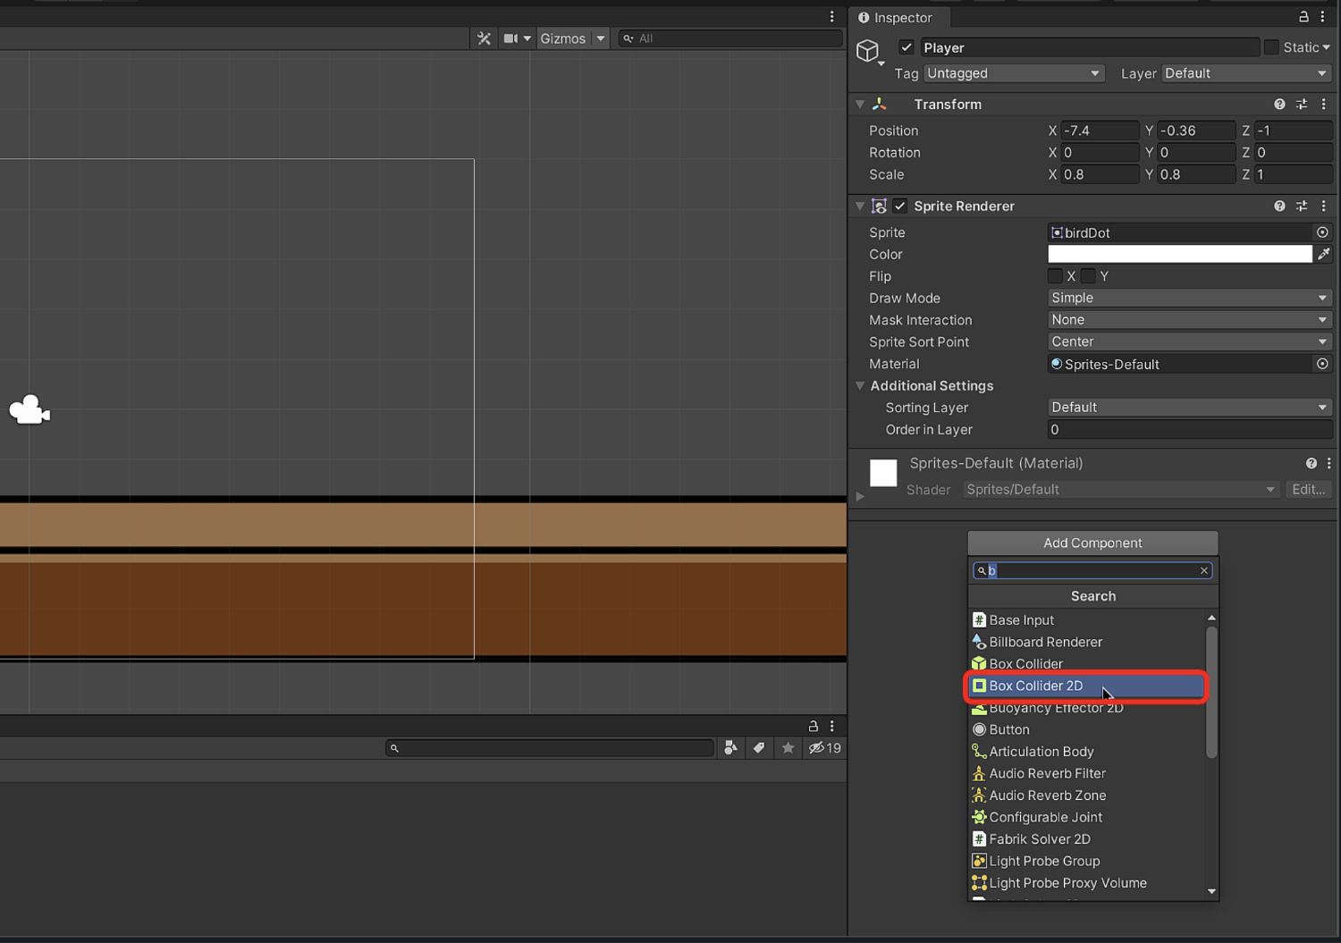This screenshot has width=1341, height=943.
Task: Open the Project panel three-dot menu
Action: (832, 726)
